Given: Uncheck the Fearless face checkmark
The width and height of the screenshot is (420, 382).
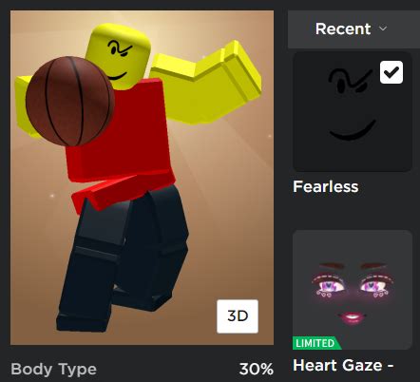Looking at the screenshot, I should 391,72.
